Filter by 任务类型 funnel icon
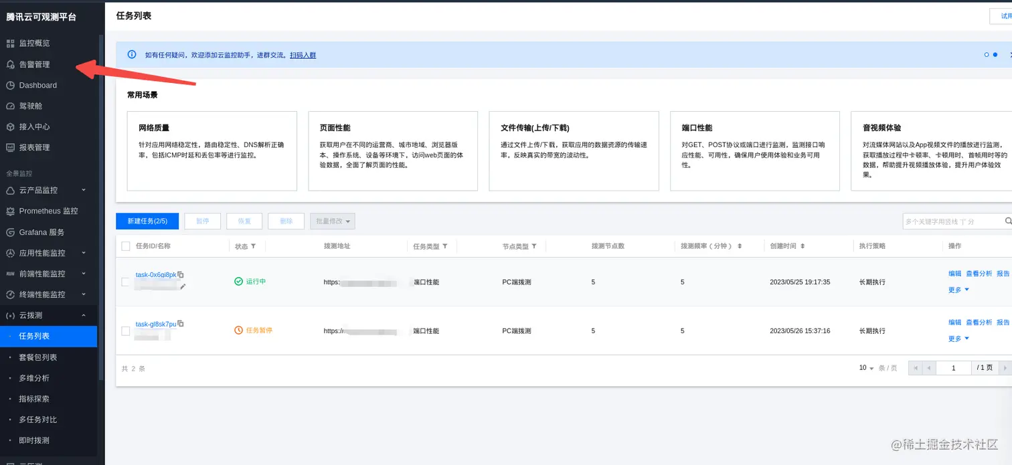The height and width of the screenshot is (465, 1012). [445, 246]
